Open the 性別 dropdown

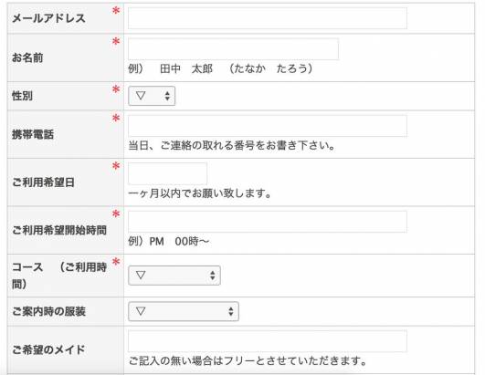click(152, 96)
